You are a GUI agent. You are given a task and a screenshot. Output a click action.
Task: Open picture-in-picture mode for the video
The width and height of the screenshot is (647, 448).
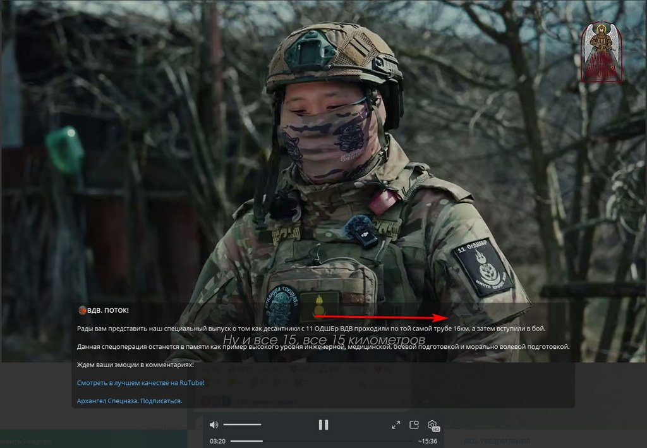[x=414, y=425]
